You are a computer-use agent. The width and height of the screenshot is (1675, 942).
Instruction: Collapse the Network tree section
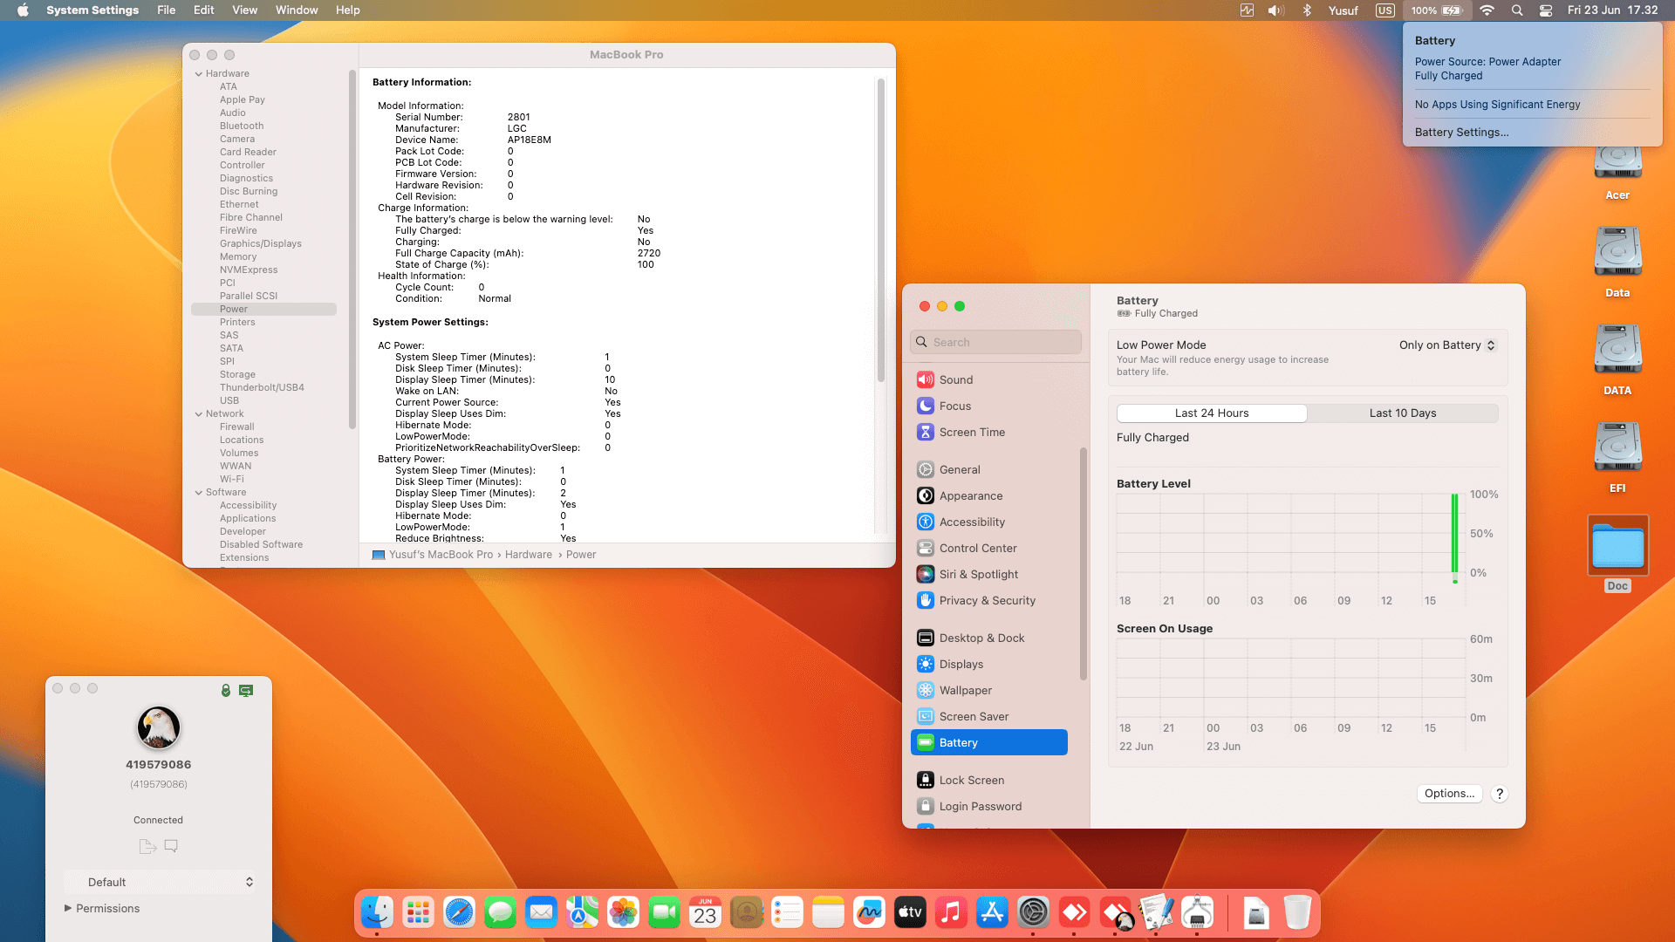(199, 414)
